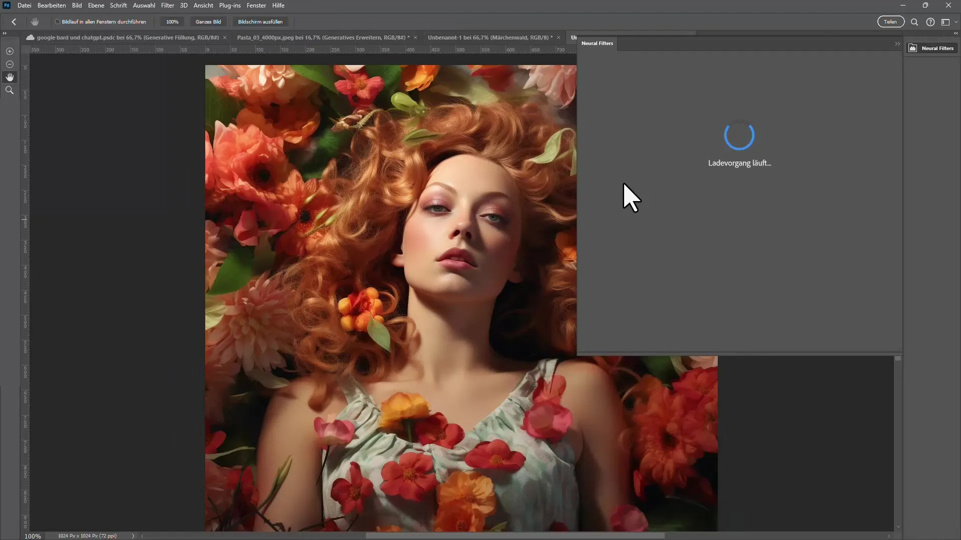
Task: Click the Photoshop logo icon
Action: coord(7,5)
